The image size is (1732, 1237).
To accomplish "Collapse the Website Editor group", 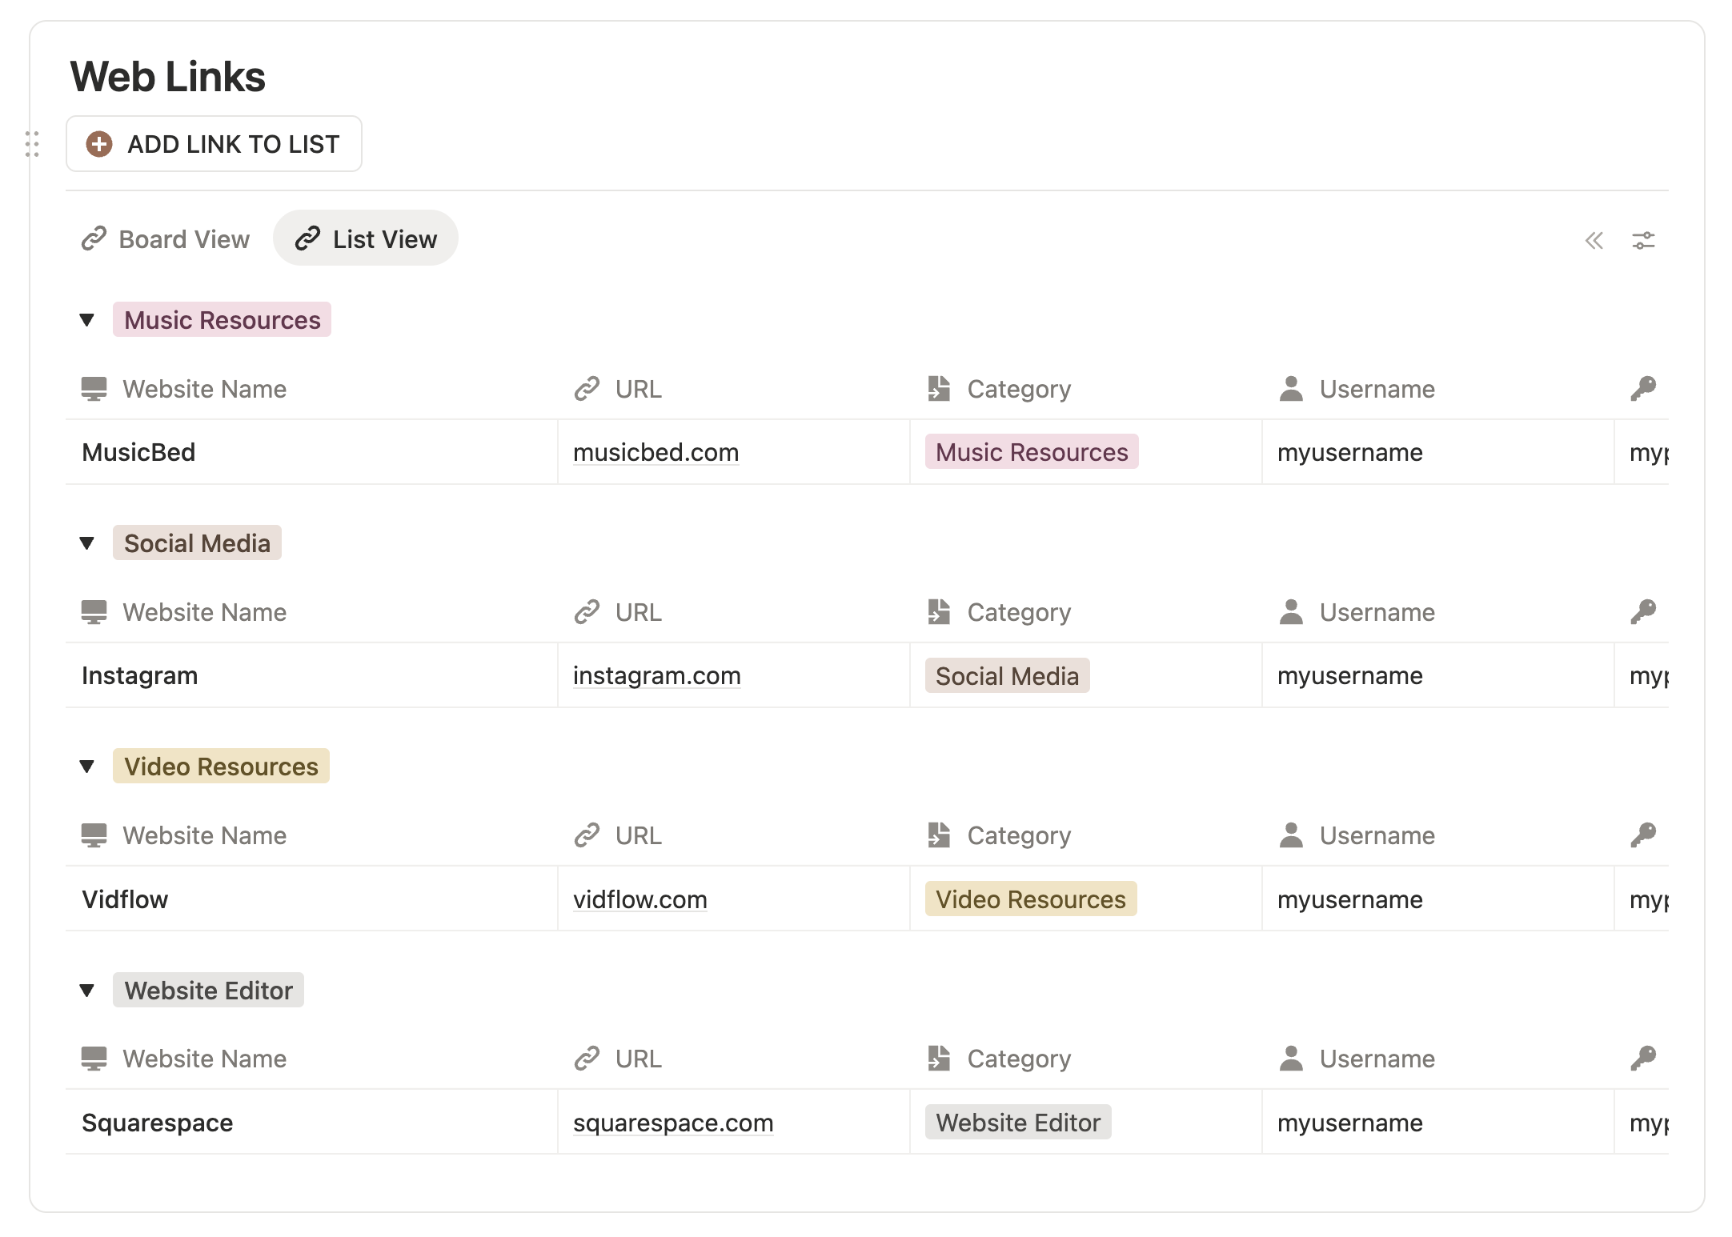I will coord(87,991).
